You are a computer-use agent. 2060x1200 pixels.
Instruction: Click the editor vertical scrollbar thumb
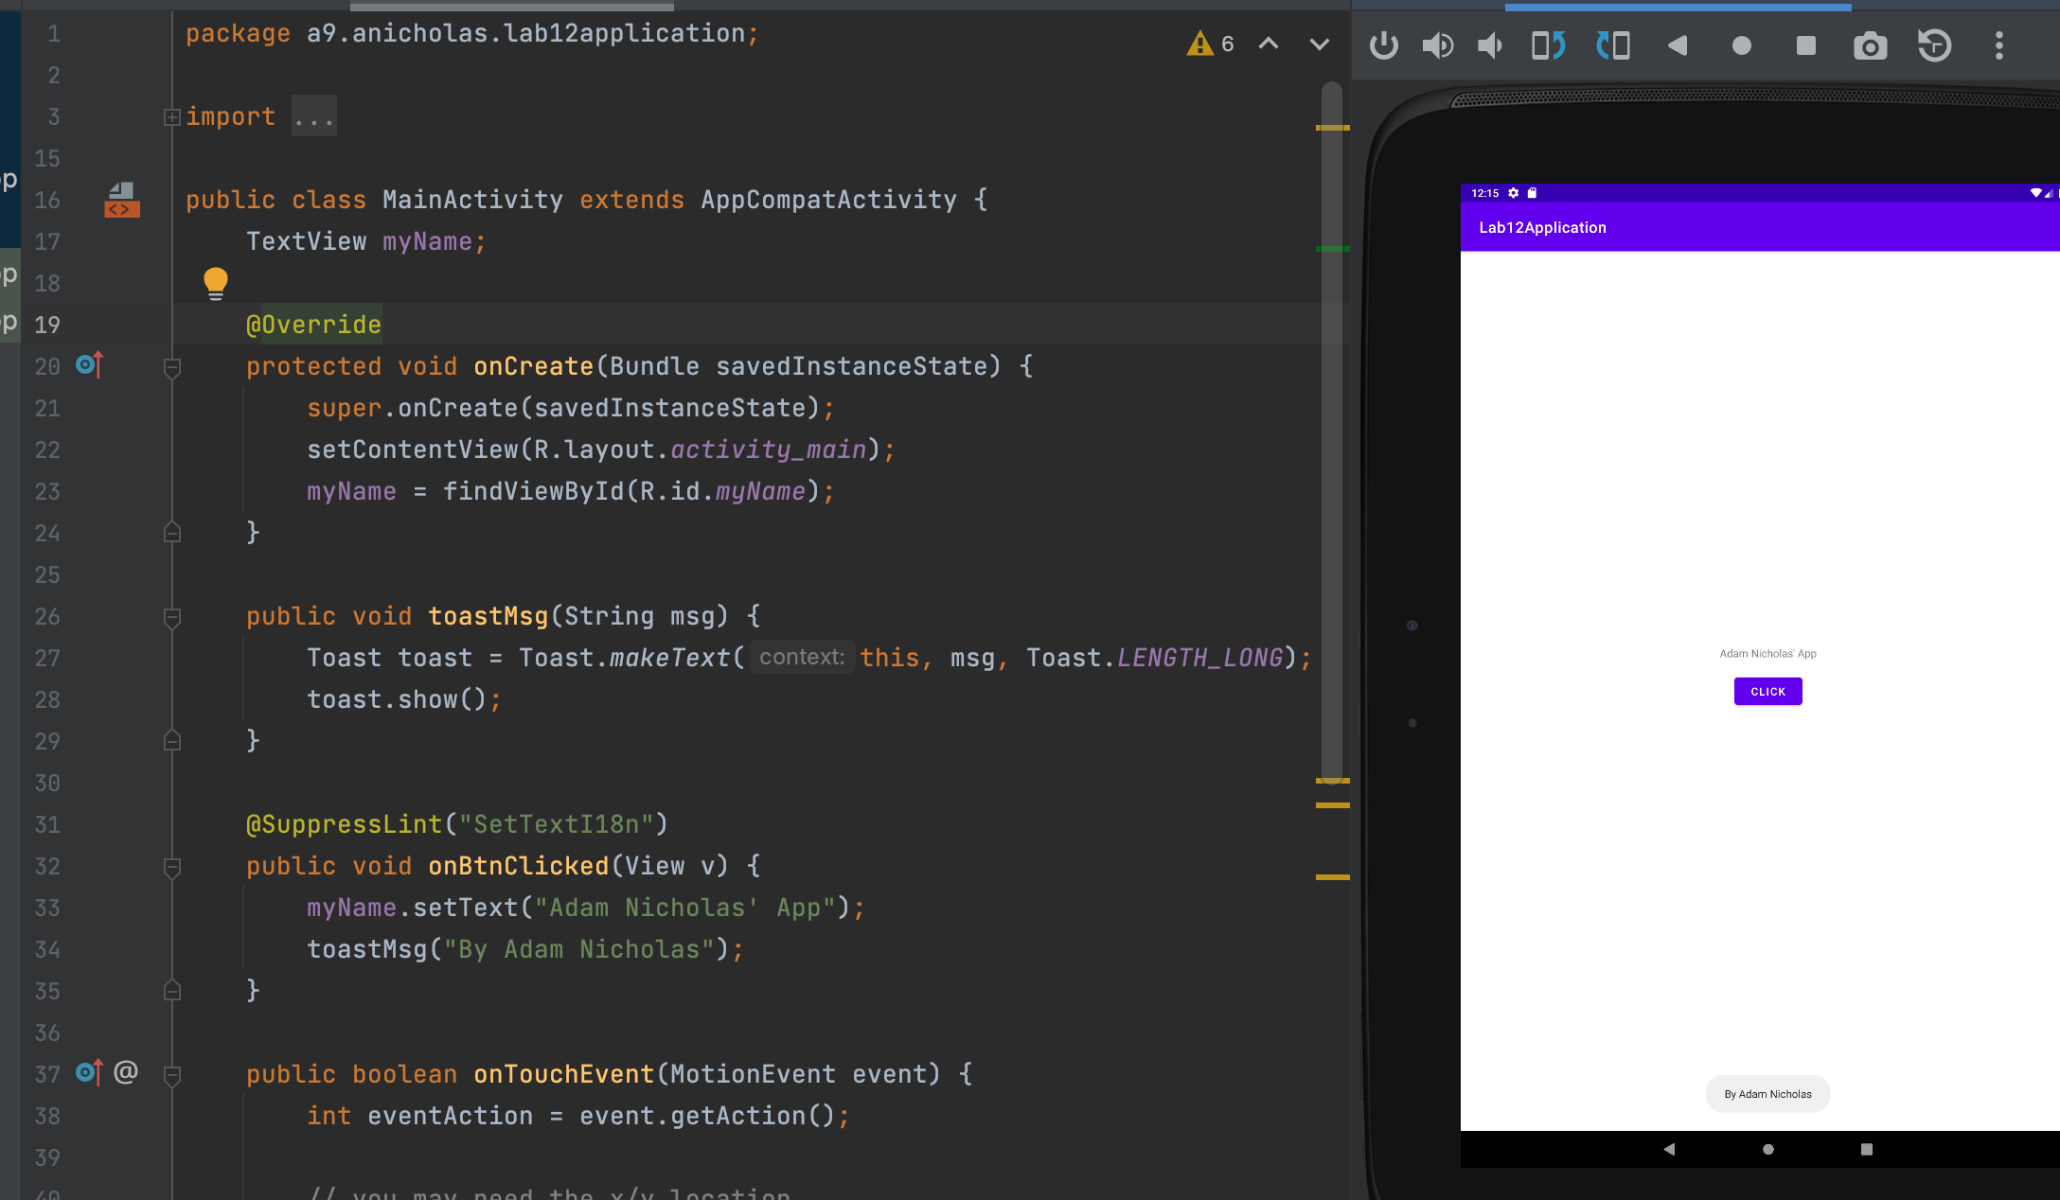point(1332,432)
